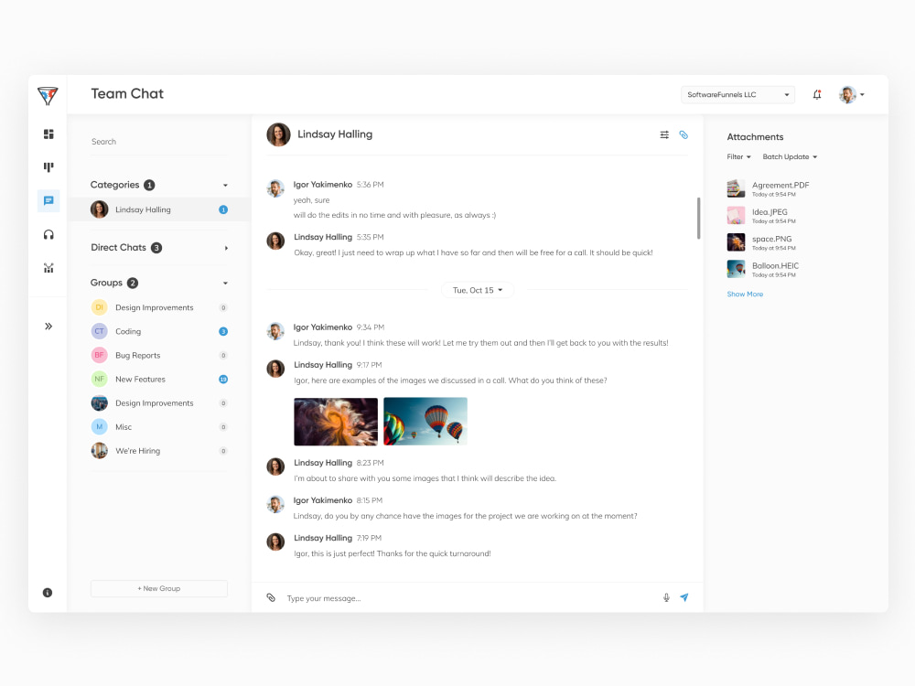Screen dimensions: 915x686
Task: Click the chat scrollbar handle
Action: coord(698,219)
